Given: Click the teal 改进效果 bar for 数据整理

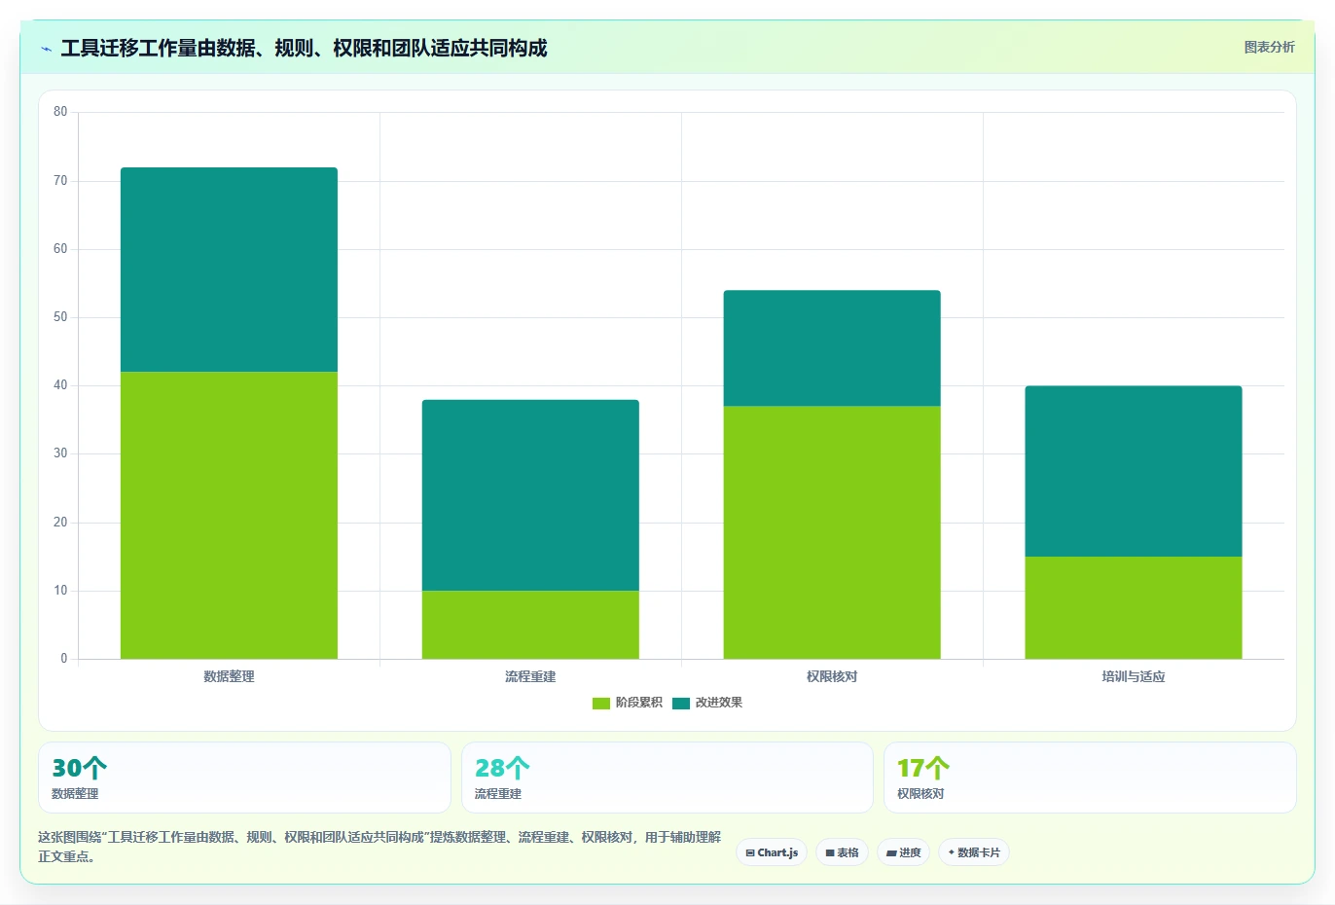Looking at the screenshot, I should point(229,270).
